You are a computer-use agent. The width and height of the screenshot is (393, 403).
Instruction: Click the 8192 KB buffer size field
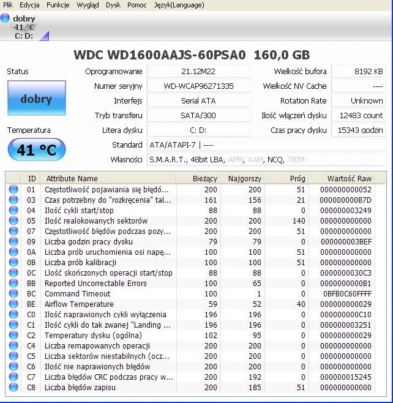[359, 72]
